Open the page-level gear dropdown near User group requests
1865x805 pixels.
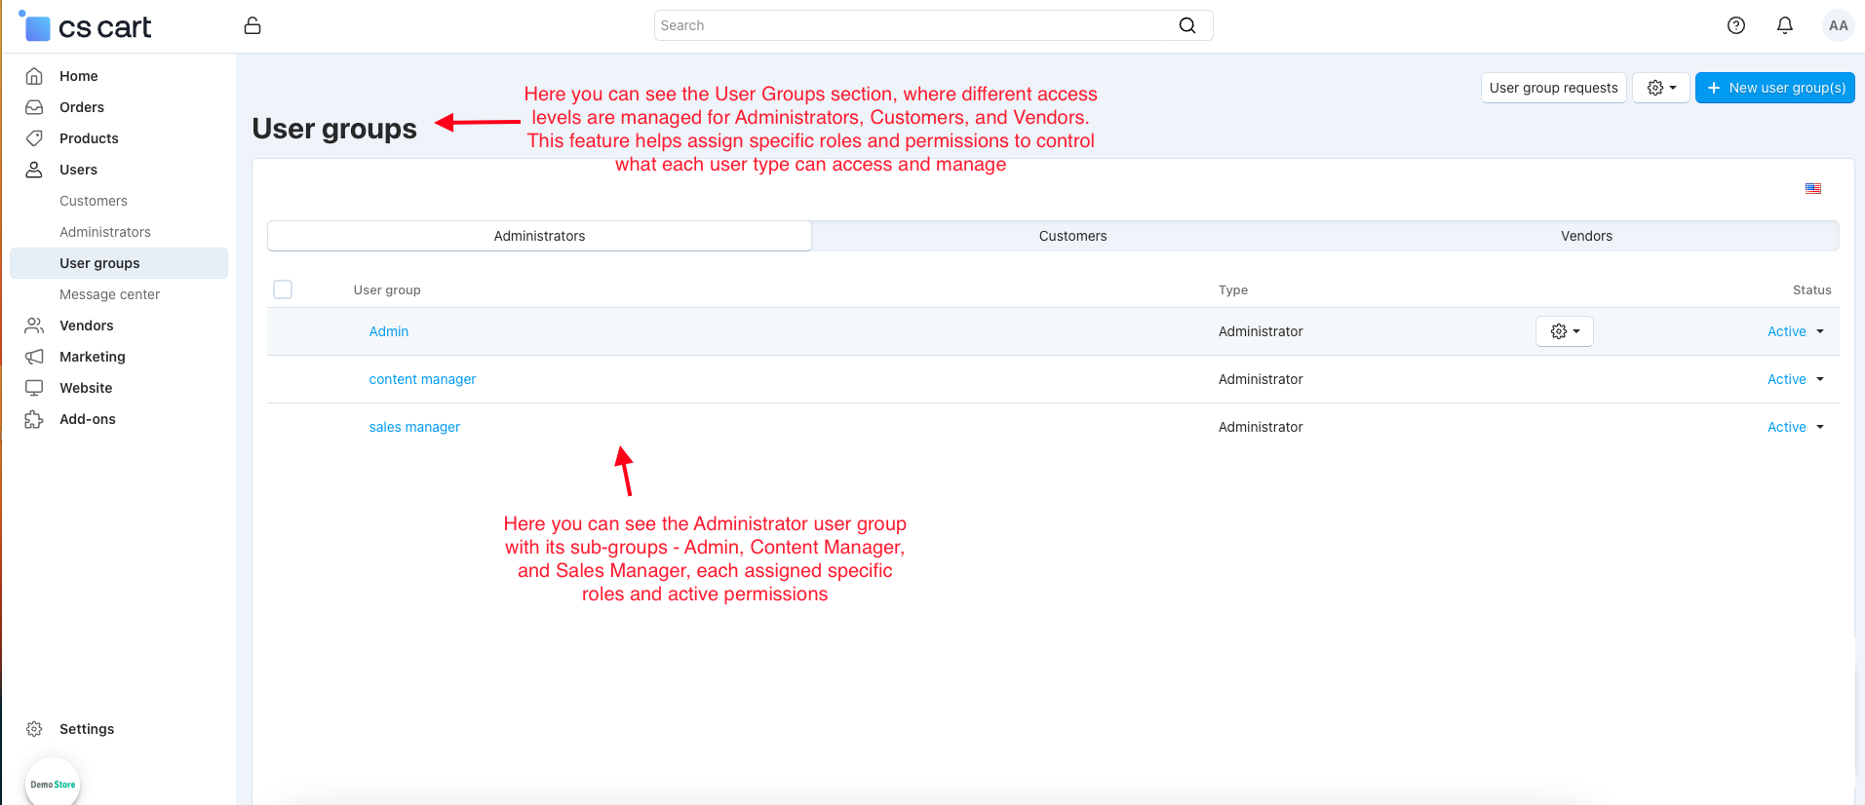1660,88
